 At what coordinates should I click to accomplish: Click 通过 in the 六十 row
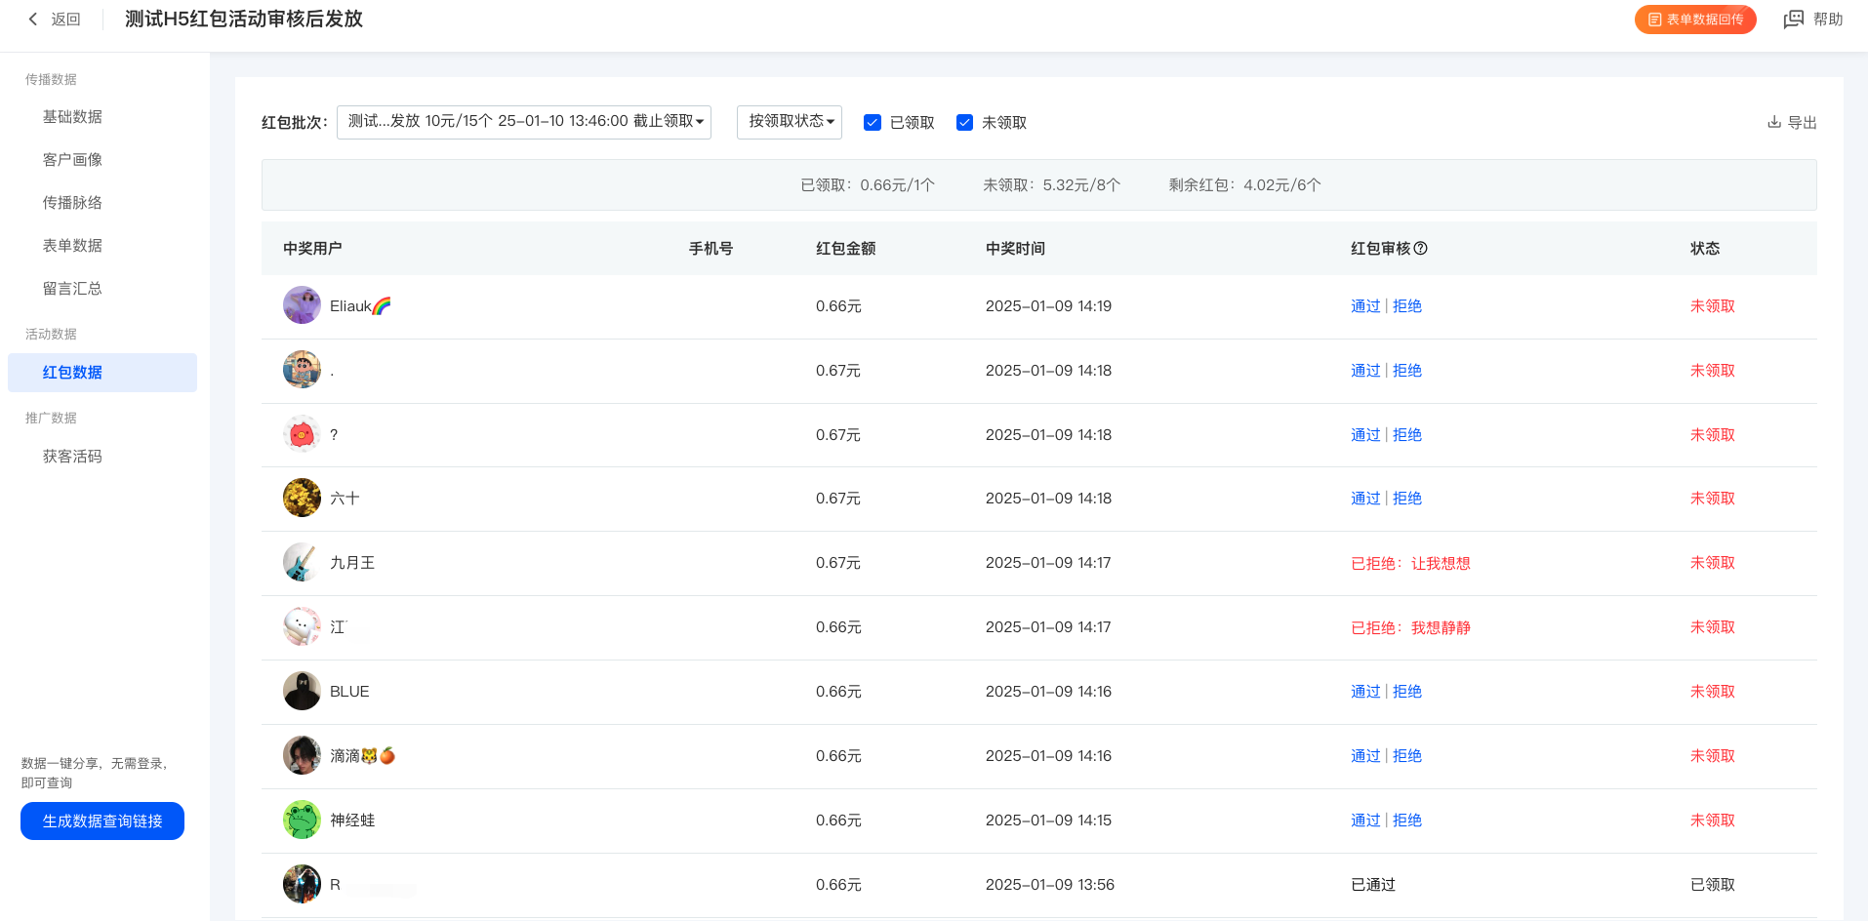1365,498
